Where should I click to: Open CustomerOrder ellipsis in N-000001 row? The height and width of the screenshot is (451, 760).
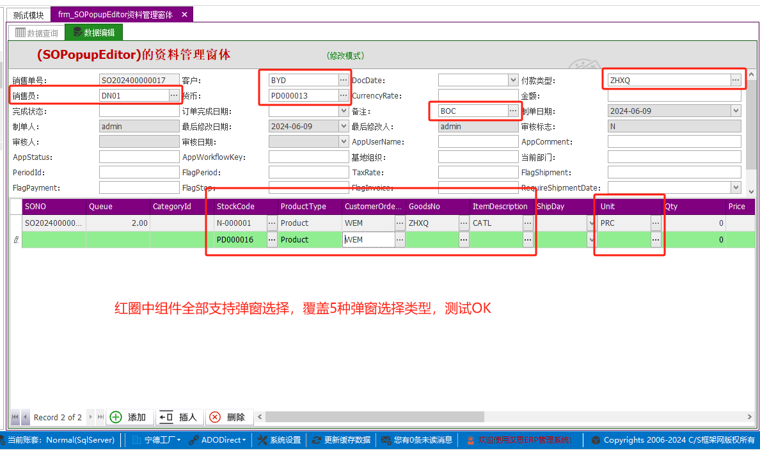coord(400,223)
